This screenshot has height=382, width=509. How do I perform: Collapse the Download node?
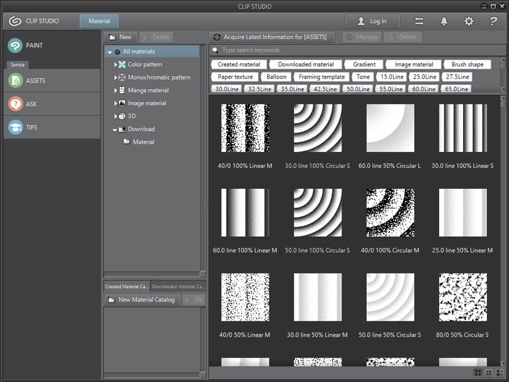coord(115,130)
